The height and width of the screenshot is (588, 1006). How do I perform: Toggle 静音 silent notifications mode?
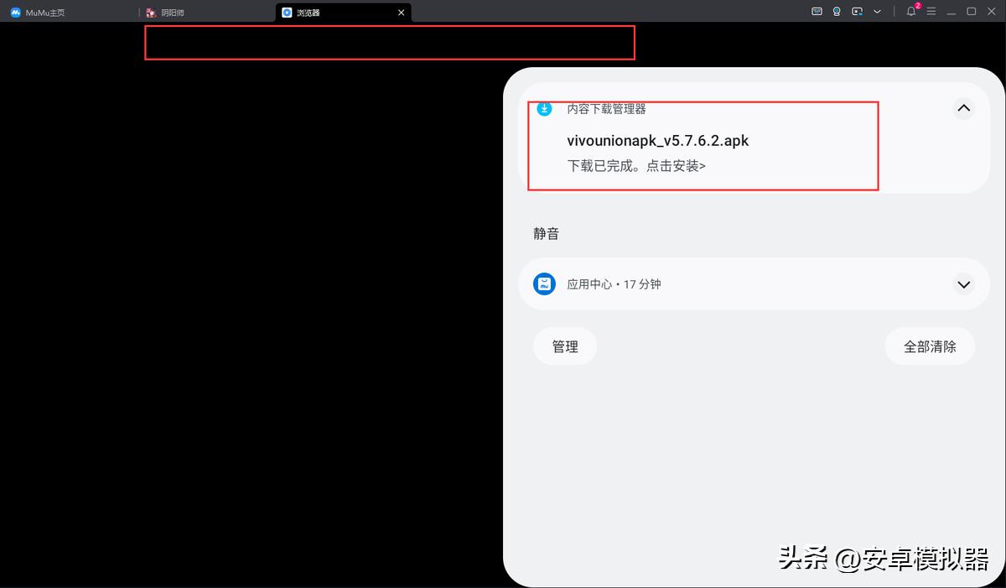tap(546, 233)
